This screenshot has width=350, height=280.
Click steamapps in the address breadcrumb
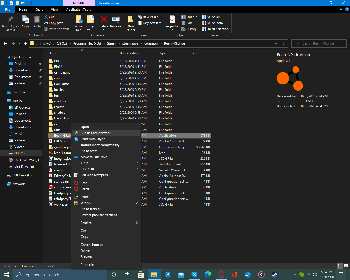130,43
